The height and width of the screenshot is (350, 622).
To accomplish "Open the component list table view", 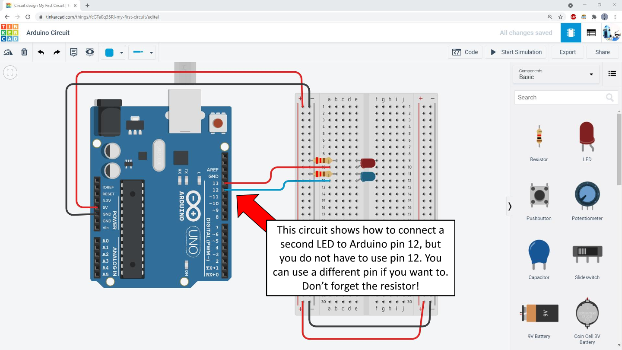I will point(591,33).
